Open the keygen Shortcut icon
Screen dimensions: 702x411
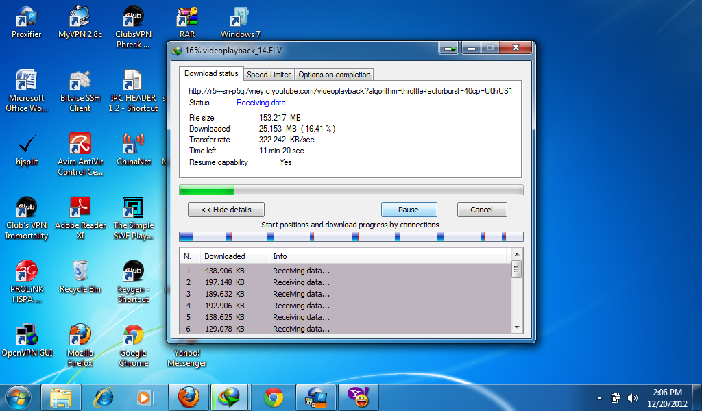pos(133,282)
